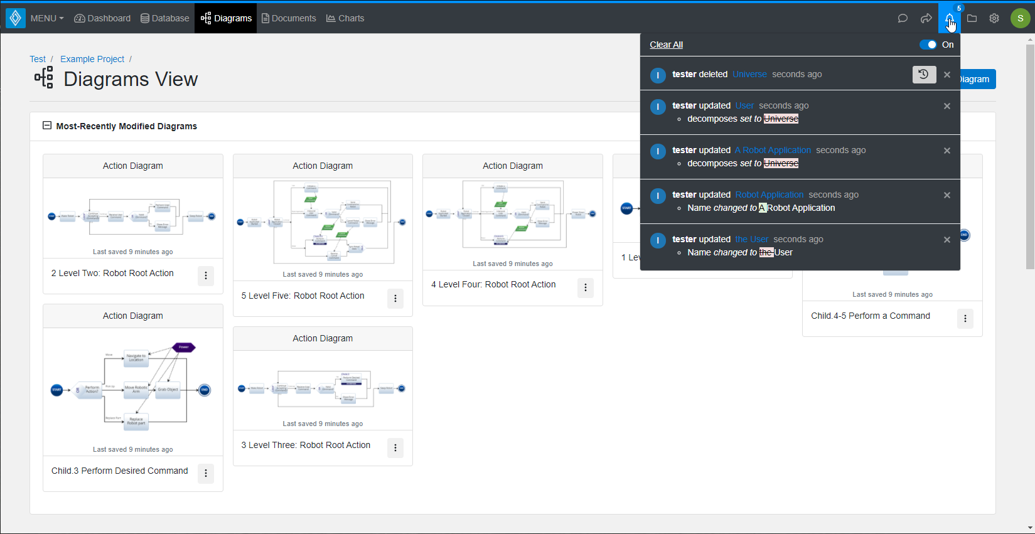Open settings gear icon
1035x534 pixels.
pyautogui.click(x=994, y=18)
